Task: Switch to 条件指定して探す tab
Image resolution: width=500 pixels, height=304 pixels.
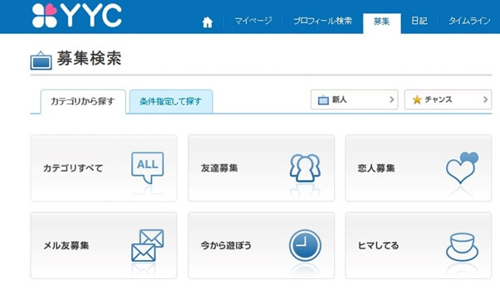Action: coord(171,101)
